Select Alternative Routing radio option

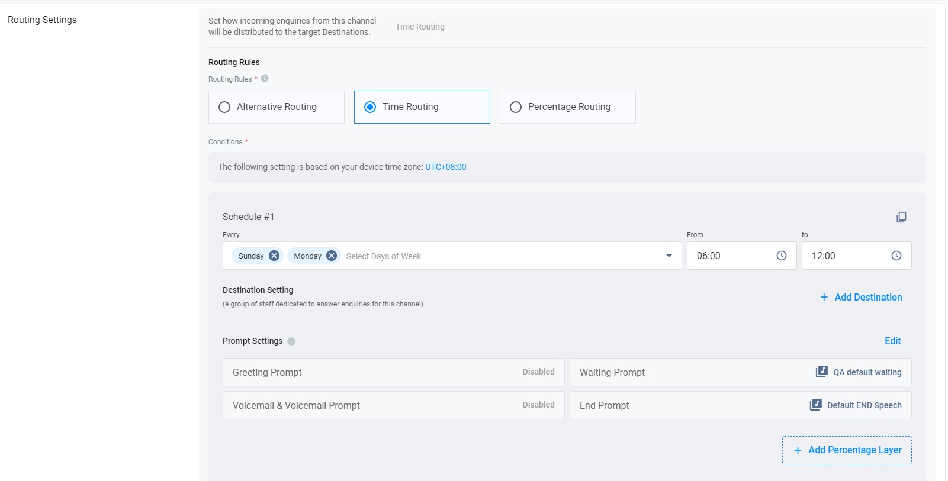224,107
